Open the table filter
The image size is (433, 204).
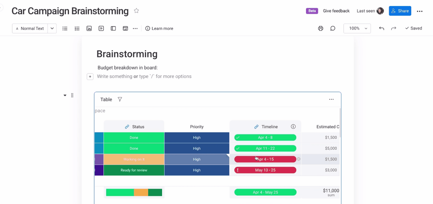[x=120, y=99]
